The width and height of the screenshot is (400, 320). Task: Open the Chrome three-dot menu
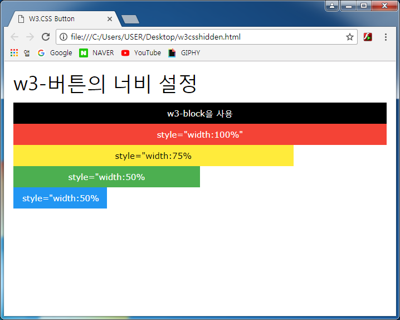386,37
